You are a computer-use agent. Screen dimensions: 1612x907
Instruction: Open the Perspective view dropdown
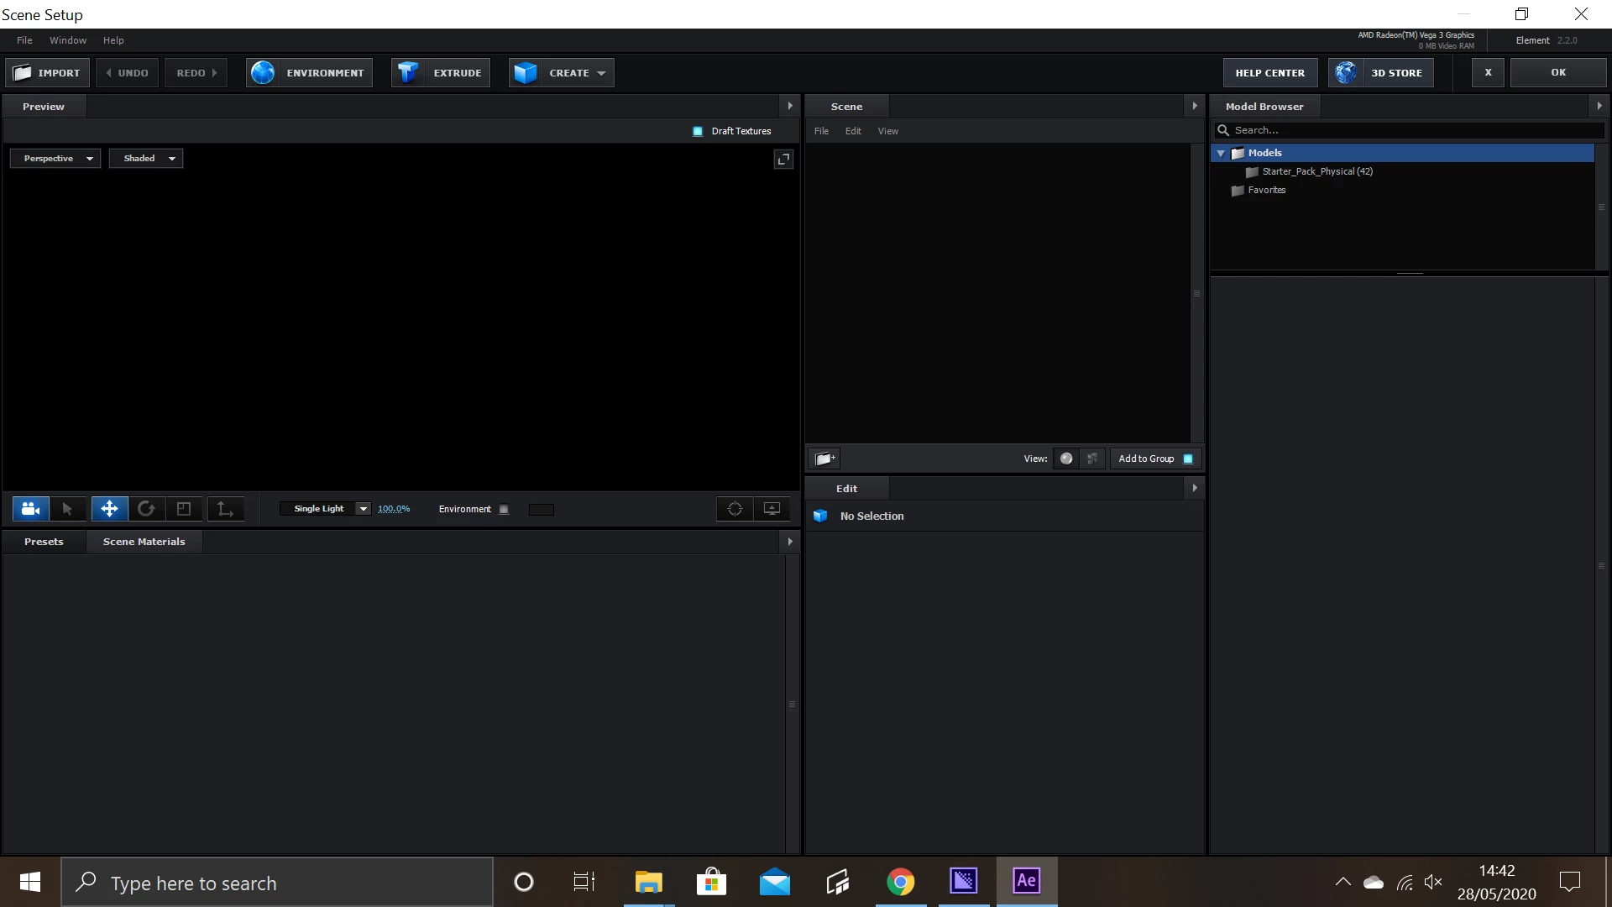pyautogui.click(x=55, y=159)
